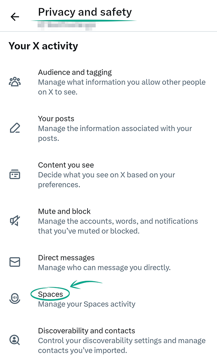Open Direct messages settings
Screen dimensions: 217x363
click(66, 258)
